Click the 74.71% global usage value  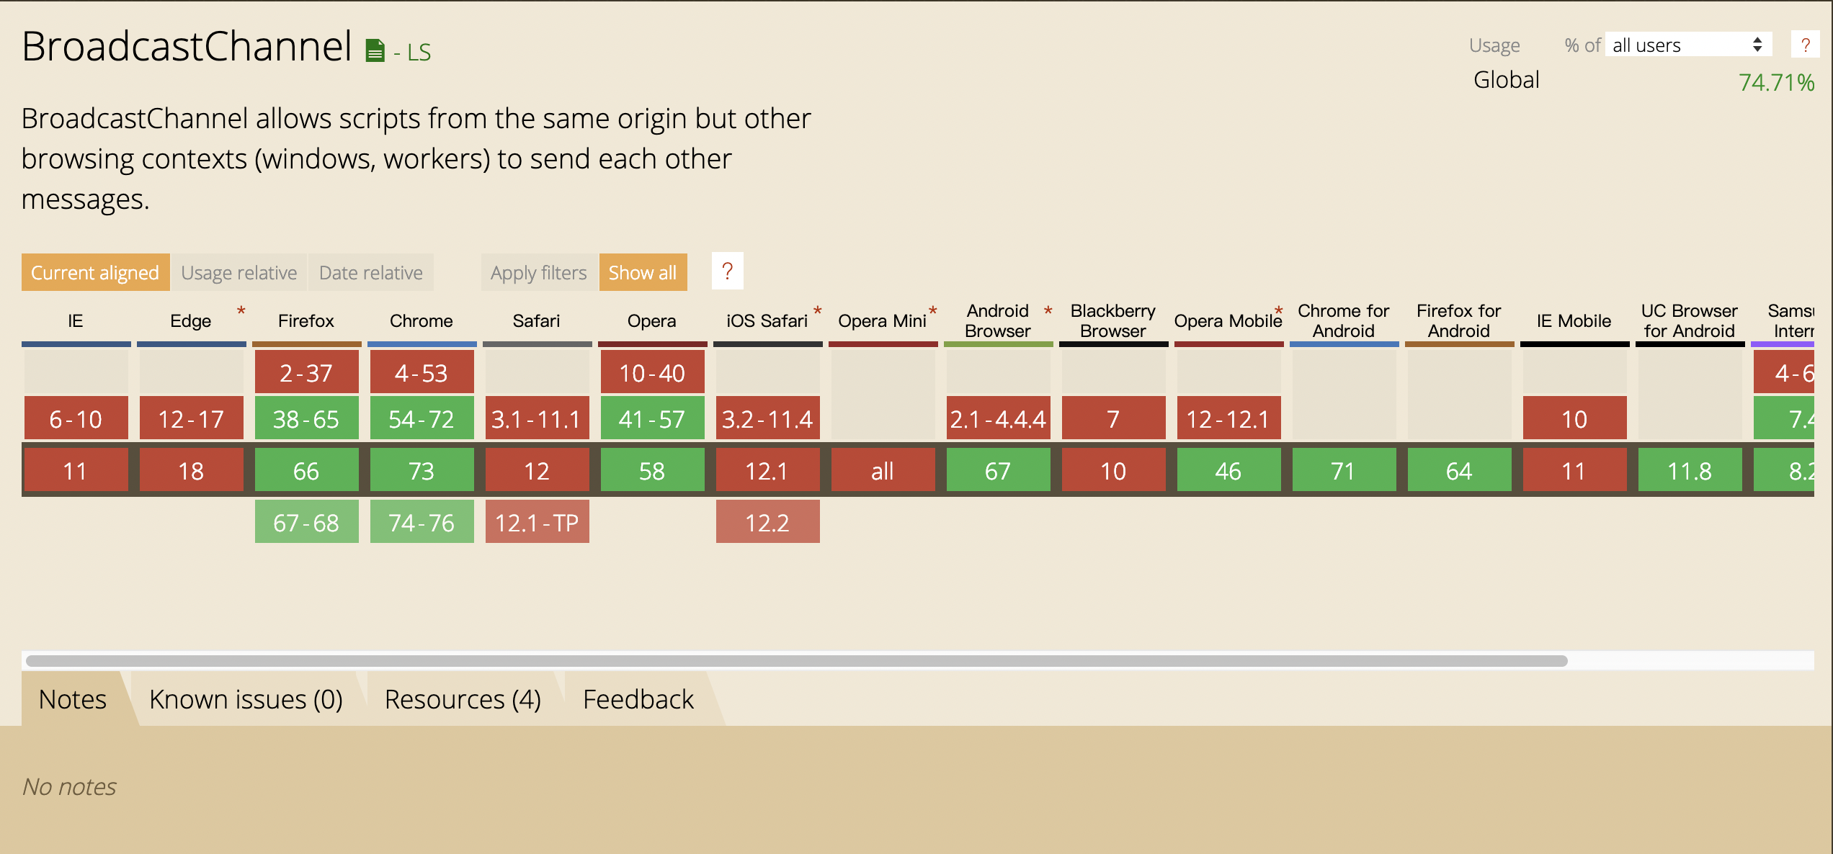tap(1777, 82)
